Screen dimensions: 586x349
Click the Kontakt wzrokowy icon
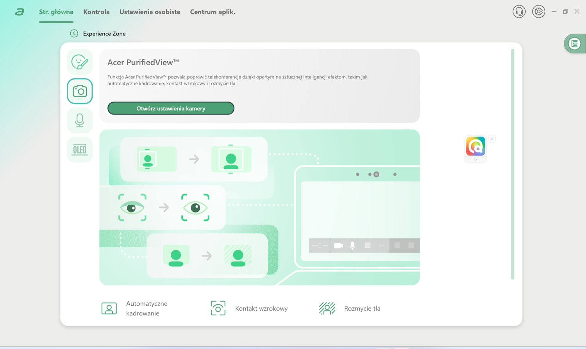click(x=218, y=308)
